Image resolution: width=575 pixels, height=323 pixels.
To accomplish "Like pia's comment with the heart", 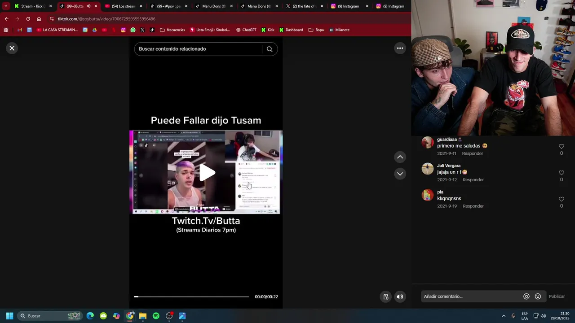I will [x=561, y=199].
